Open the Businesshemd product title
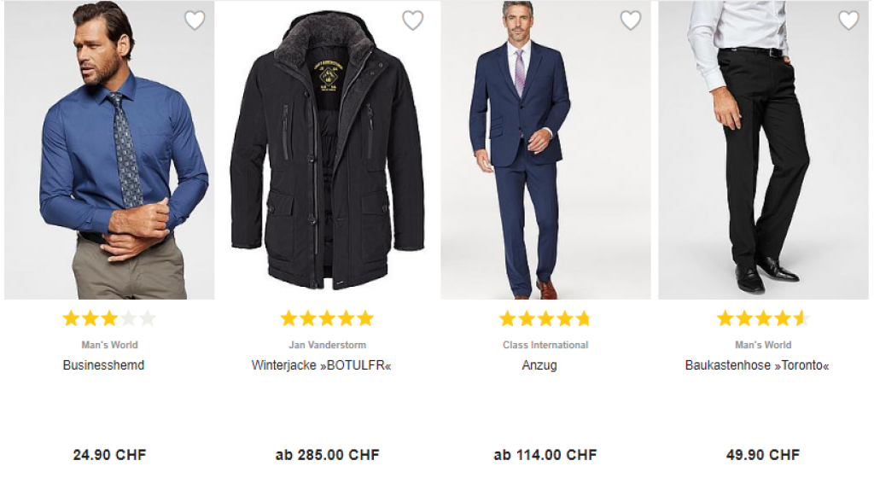The image size is (874, 478). click(103, 365)
